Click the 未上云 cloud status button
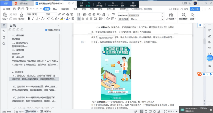The height and width of the screenshot is (113, 213). pos(174,9)
